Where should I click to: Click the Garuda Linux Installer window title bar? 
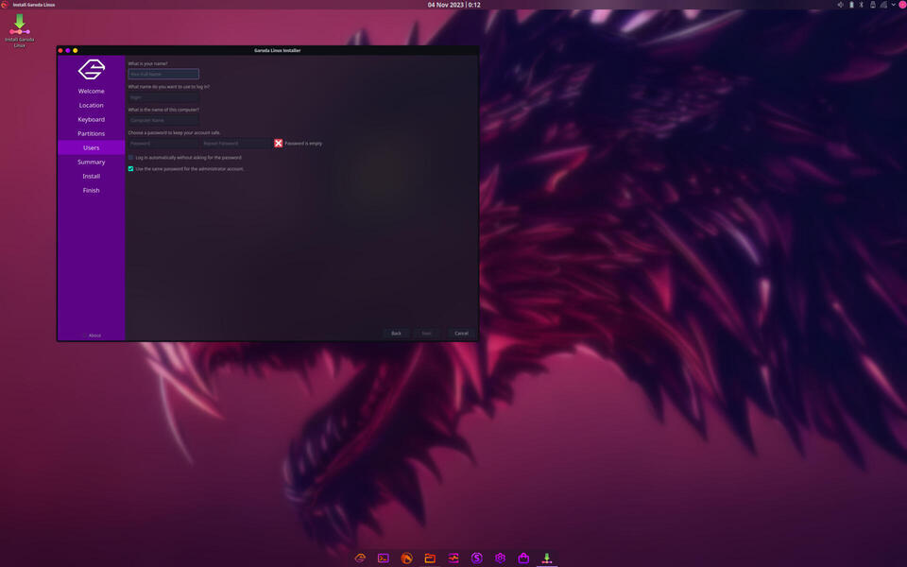click(277, 50)
